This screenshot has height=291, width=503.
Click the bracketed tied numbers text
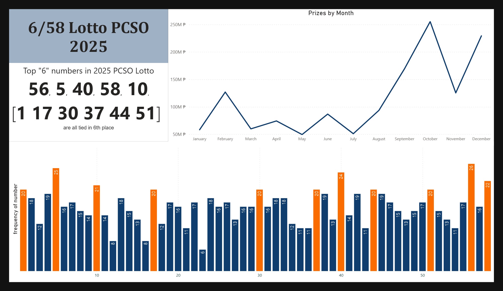point(86,113)
